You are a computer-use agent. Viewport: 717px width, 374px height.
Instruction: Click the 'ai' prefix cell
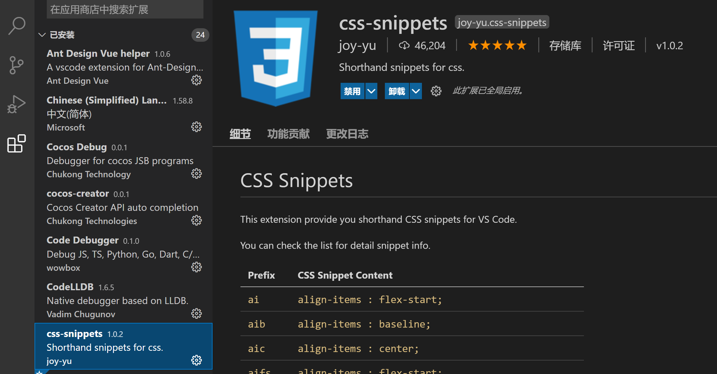pos(253,300)
